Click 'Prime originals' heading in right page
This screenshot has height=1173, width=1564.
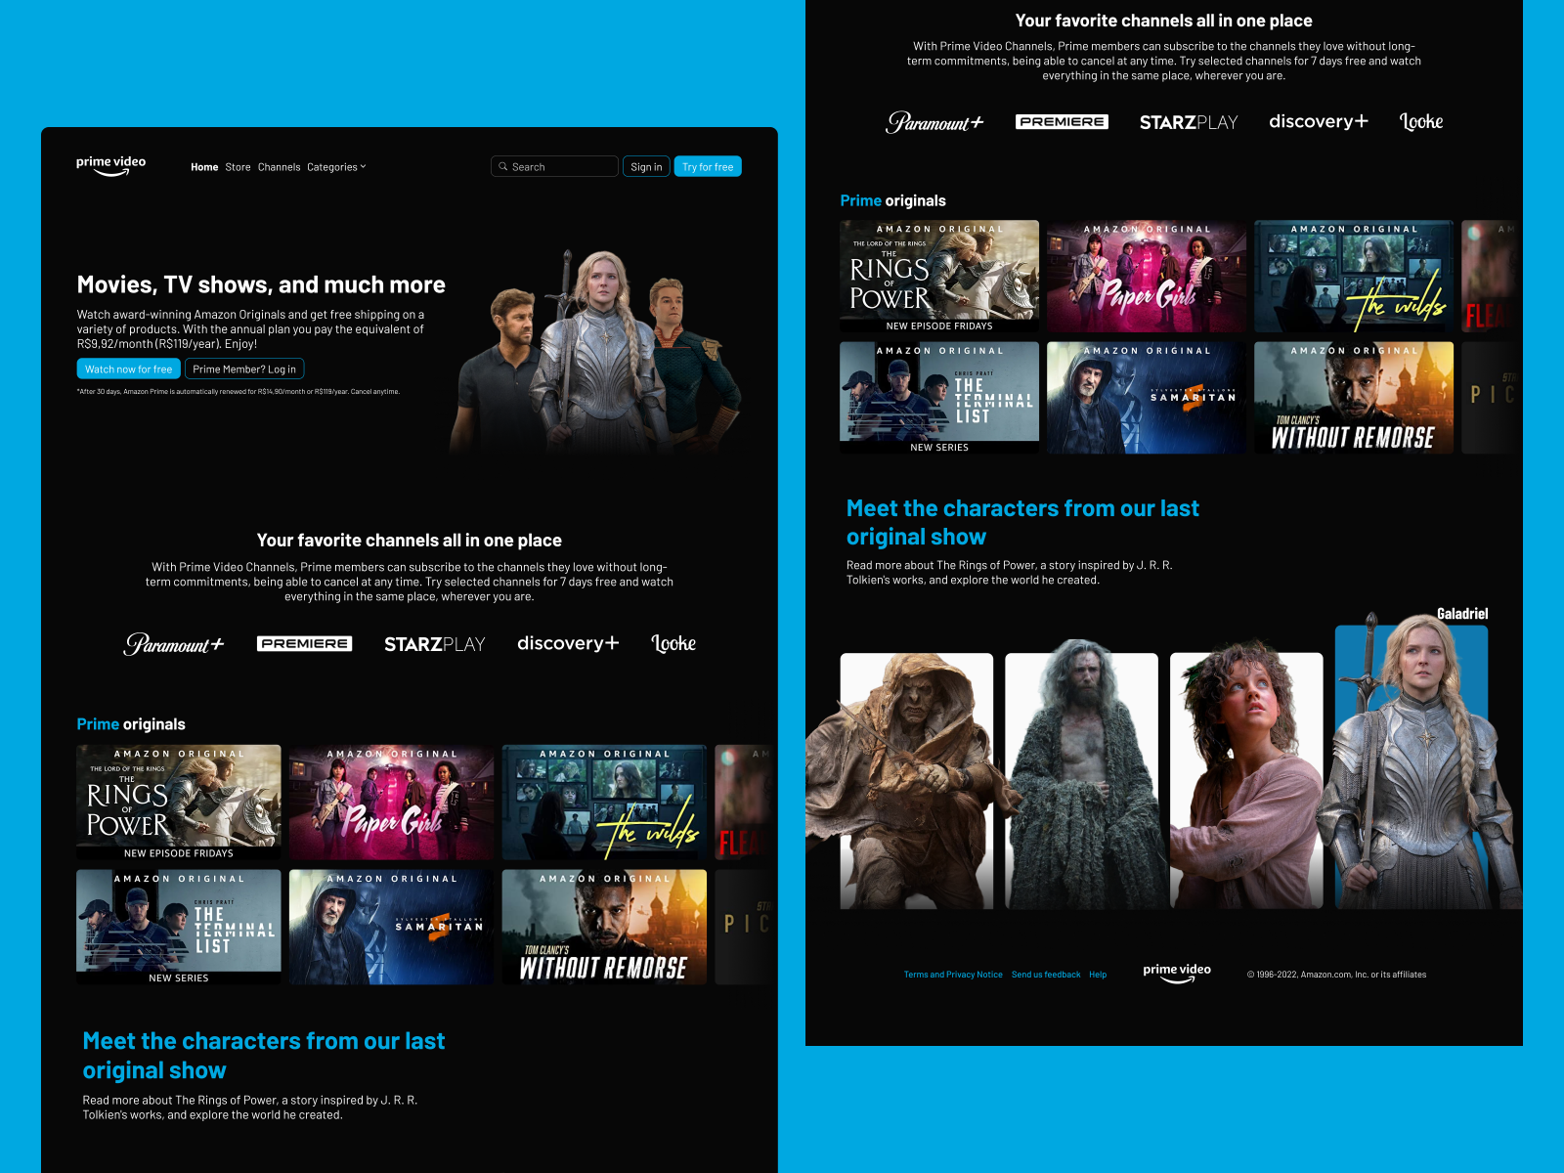pyautogui.click(x=893, y=200)
